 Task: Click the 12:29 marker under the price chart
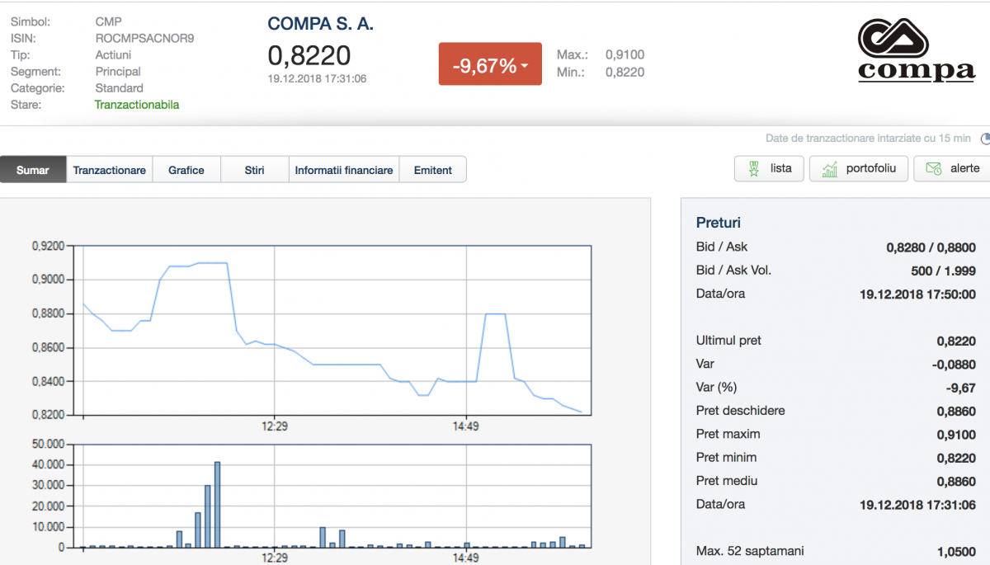tap(274, 426)
